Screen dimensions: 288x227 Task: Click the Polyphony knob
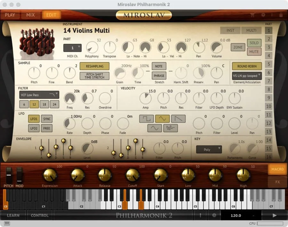(92, 48)
